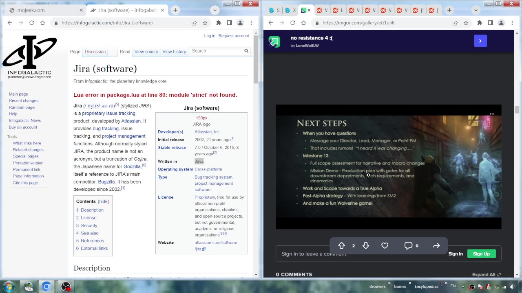Click Sign Up button on imgur
The image size is (522, 293).
click(481, 254)
